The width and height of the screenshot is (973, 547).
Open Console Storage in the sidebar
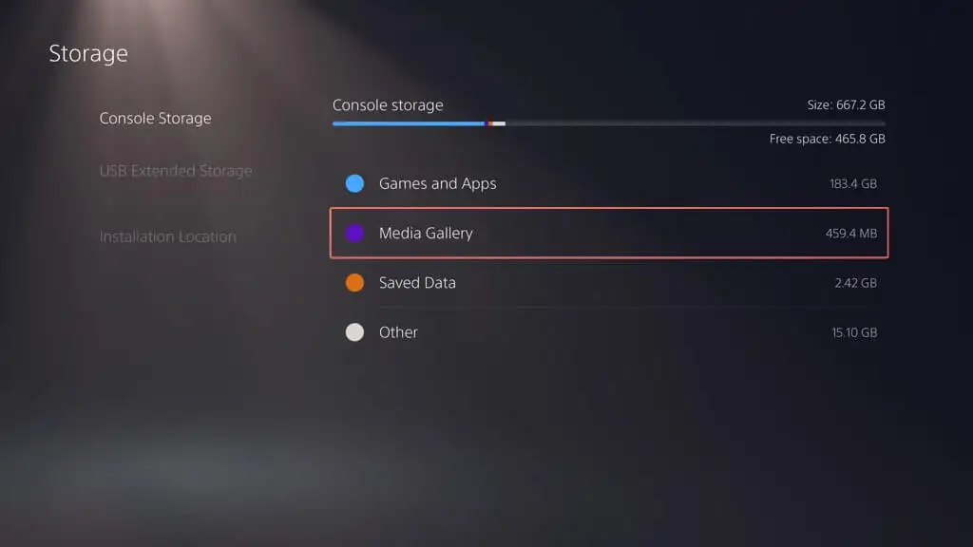tap(155, 118)
